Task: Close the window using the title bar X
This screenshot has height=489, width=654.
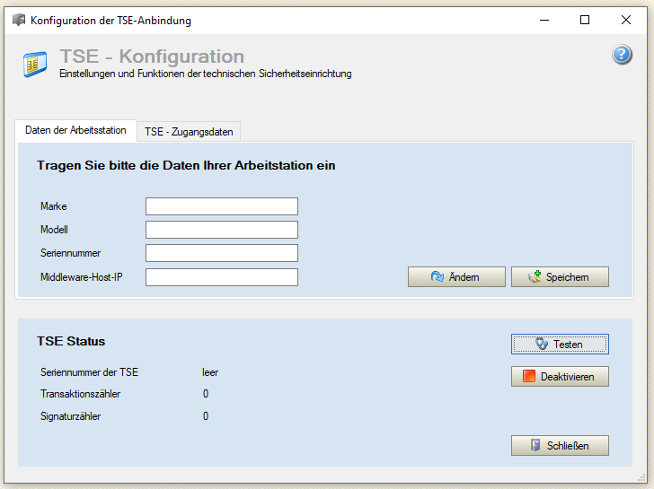Action: pos(626,20)
